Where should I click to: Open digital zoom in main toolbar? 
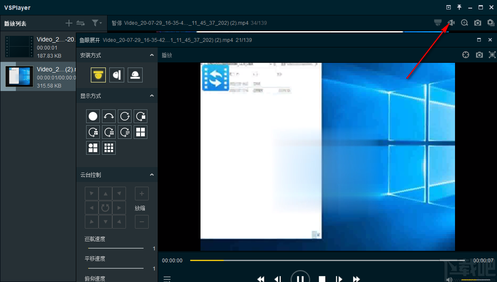(x=464, y=23)
